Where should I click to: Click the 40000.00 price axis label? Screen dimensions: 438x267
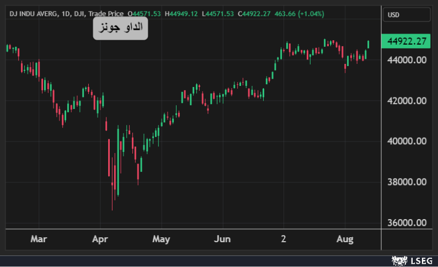pyautogui.click(x=407, y=141)
